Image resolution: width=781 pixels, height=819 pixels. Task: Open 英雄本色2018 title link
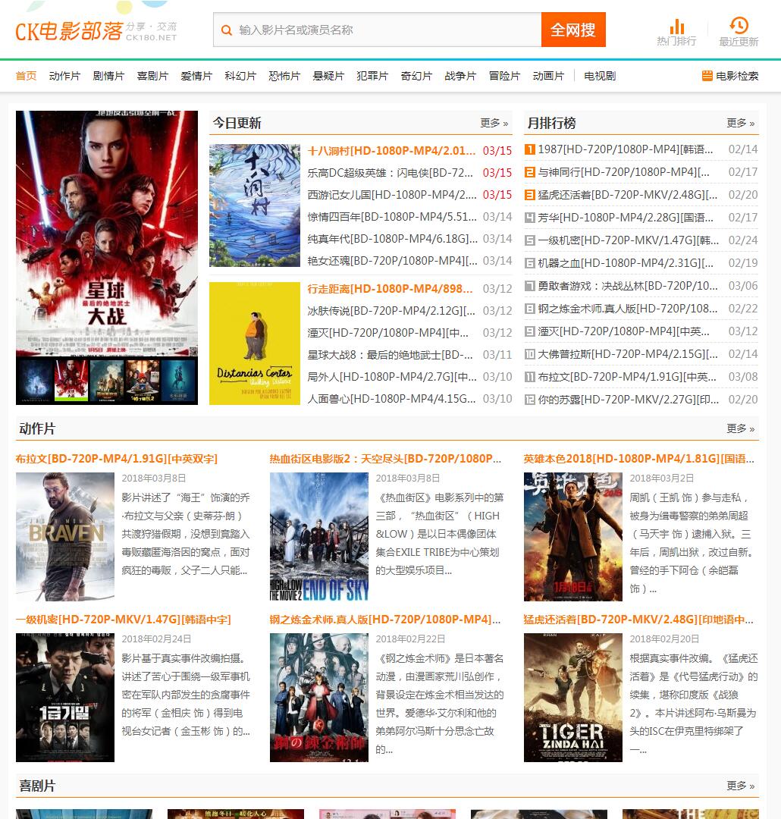[x=639, y=459]
